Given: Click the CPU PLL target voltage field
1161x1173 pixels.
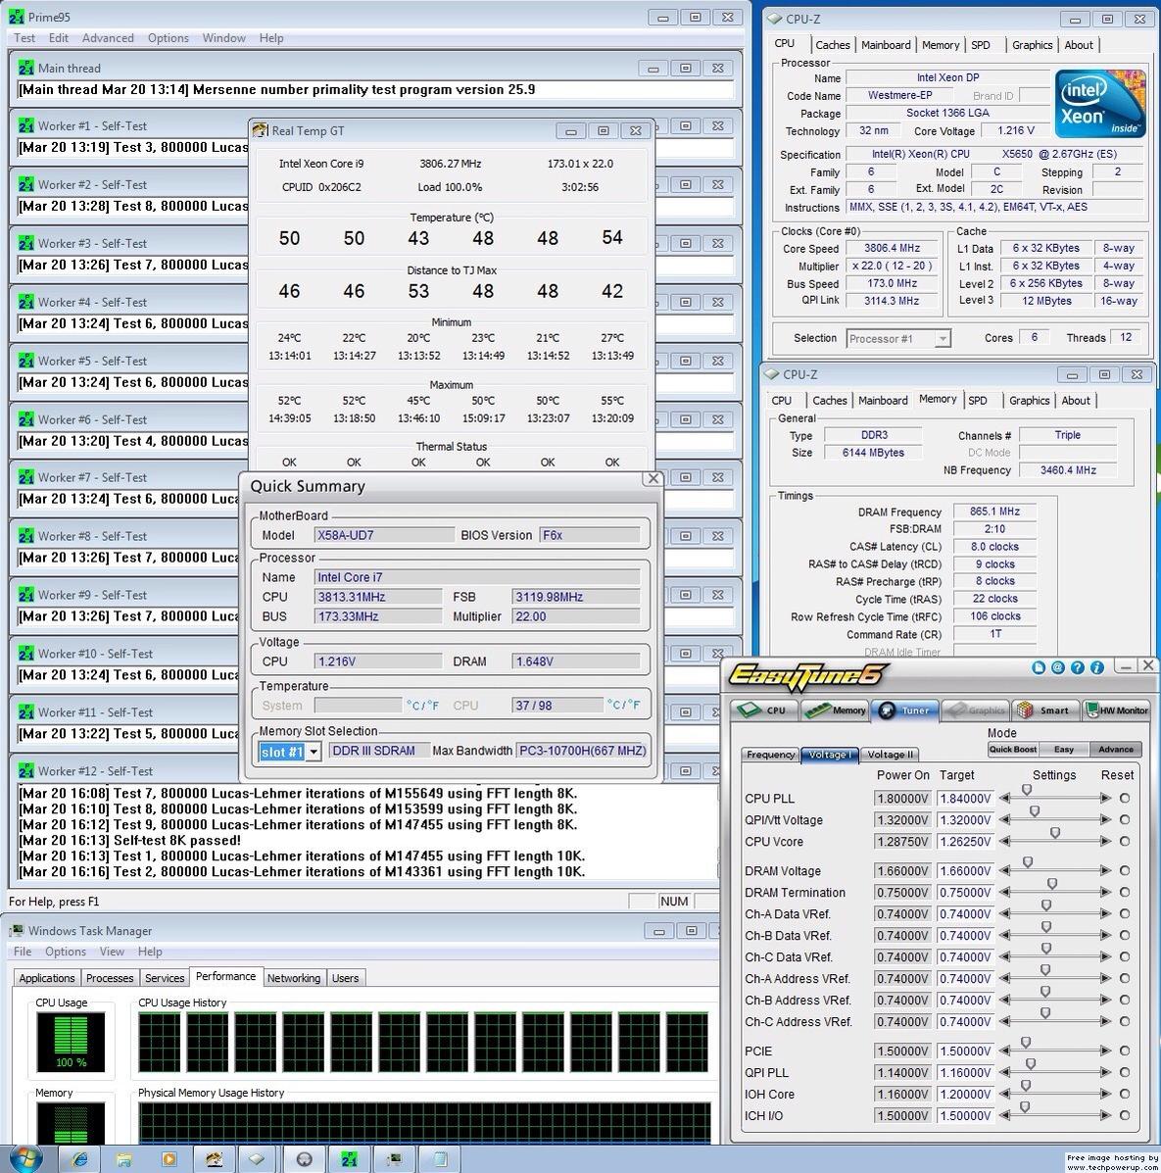Looking at the screenshot, I should 965,799.
